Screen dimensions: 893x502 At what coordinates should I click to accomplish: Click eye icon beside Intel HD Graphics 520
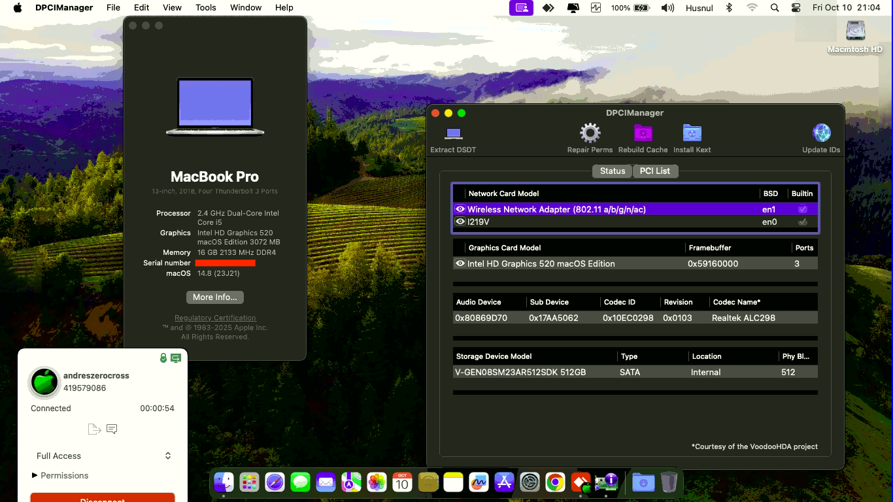460,263
